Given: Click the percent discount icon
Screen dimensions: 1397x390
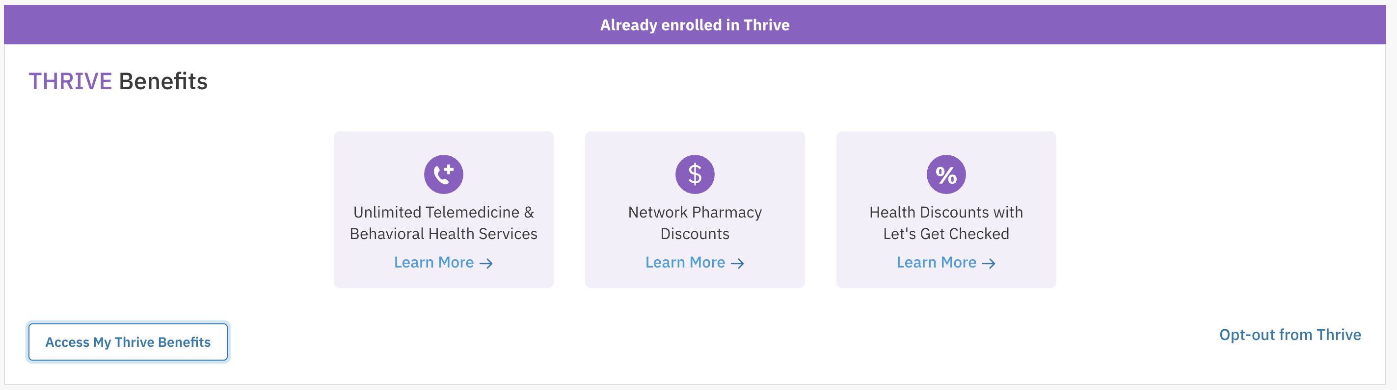Looking at the screenshot, I should (946, 174).
